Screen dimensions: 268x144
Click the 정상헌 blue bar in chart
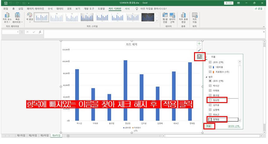[x=125, y=90]
